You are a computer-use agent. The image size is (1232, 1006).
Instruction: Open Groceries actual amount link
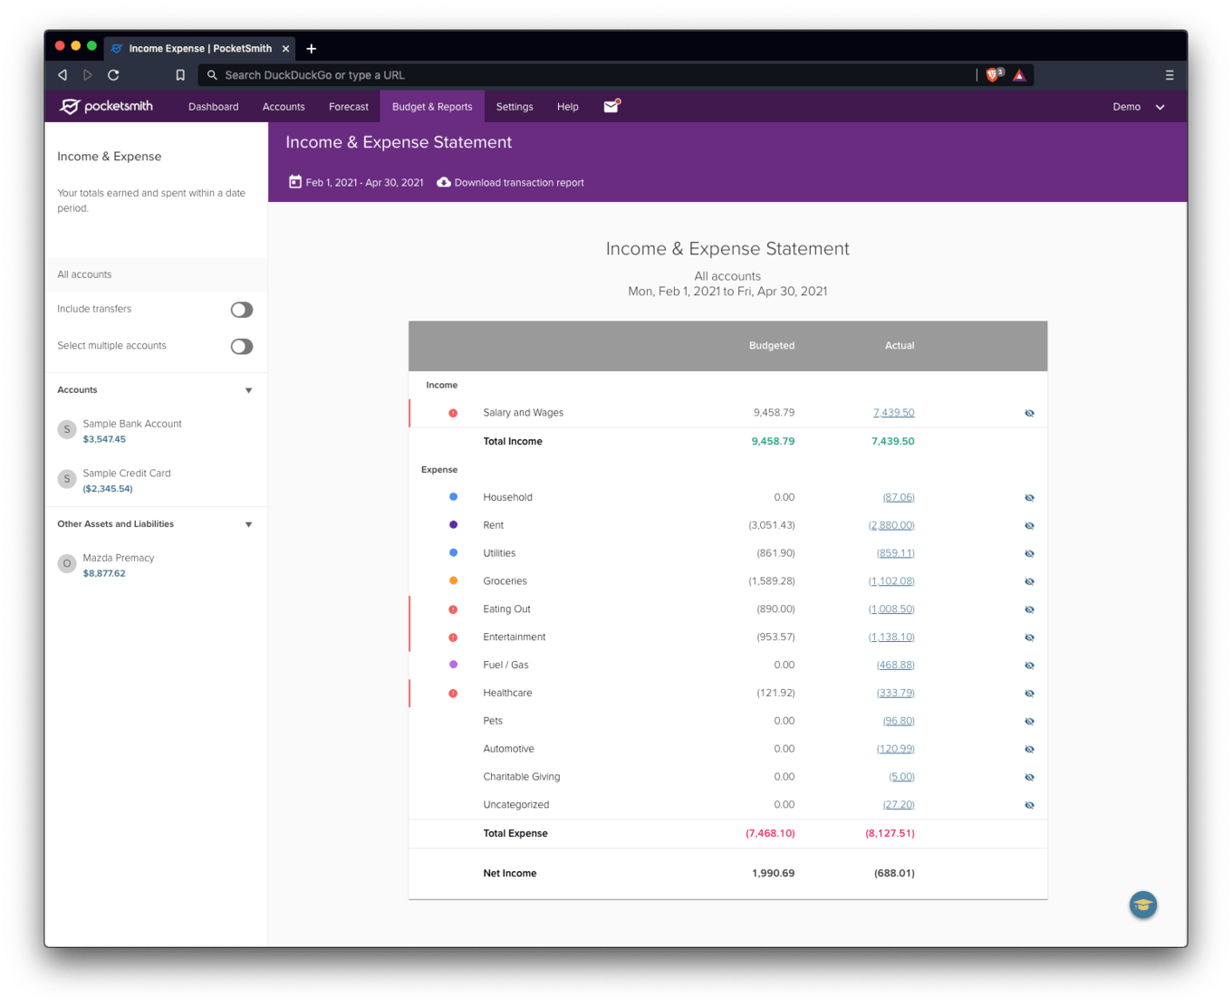pyautogui.click(x=891, y=581)
